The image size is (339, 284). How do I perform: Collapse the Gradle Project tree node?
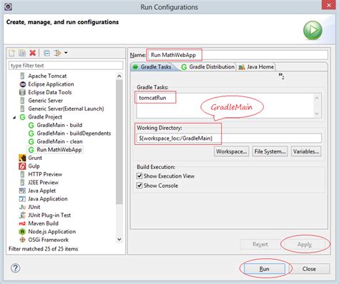14,117
